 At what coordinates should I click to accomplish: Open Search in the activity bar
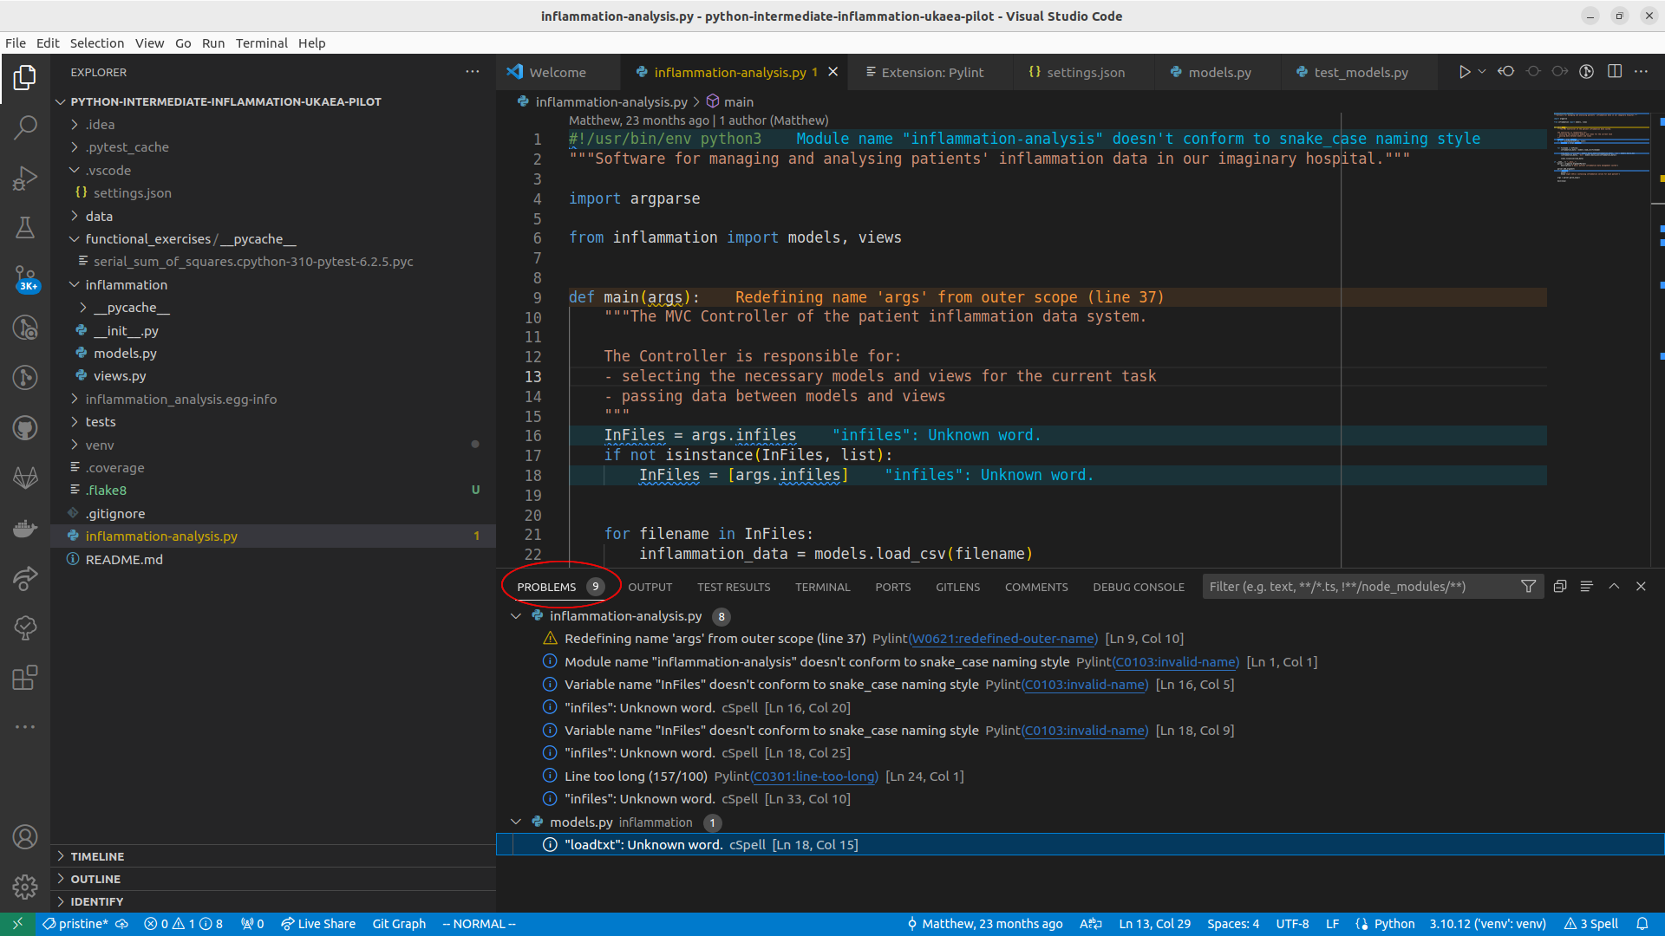coord(26,127)
